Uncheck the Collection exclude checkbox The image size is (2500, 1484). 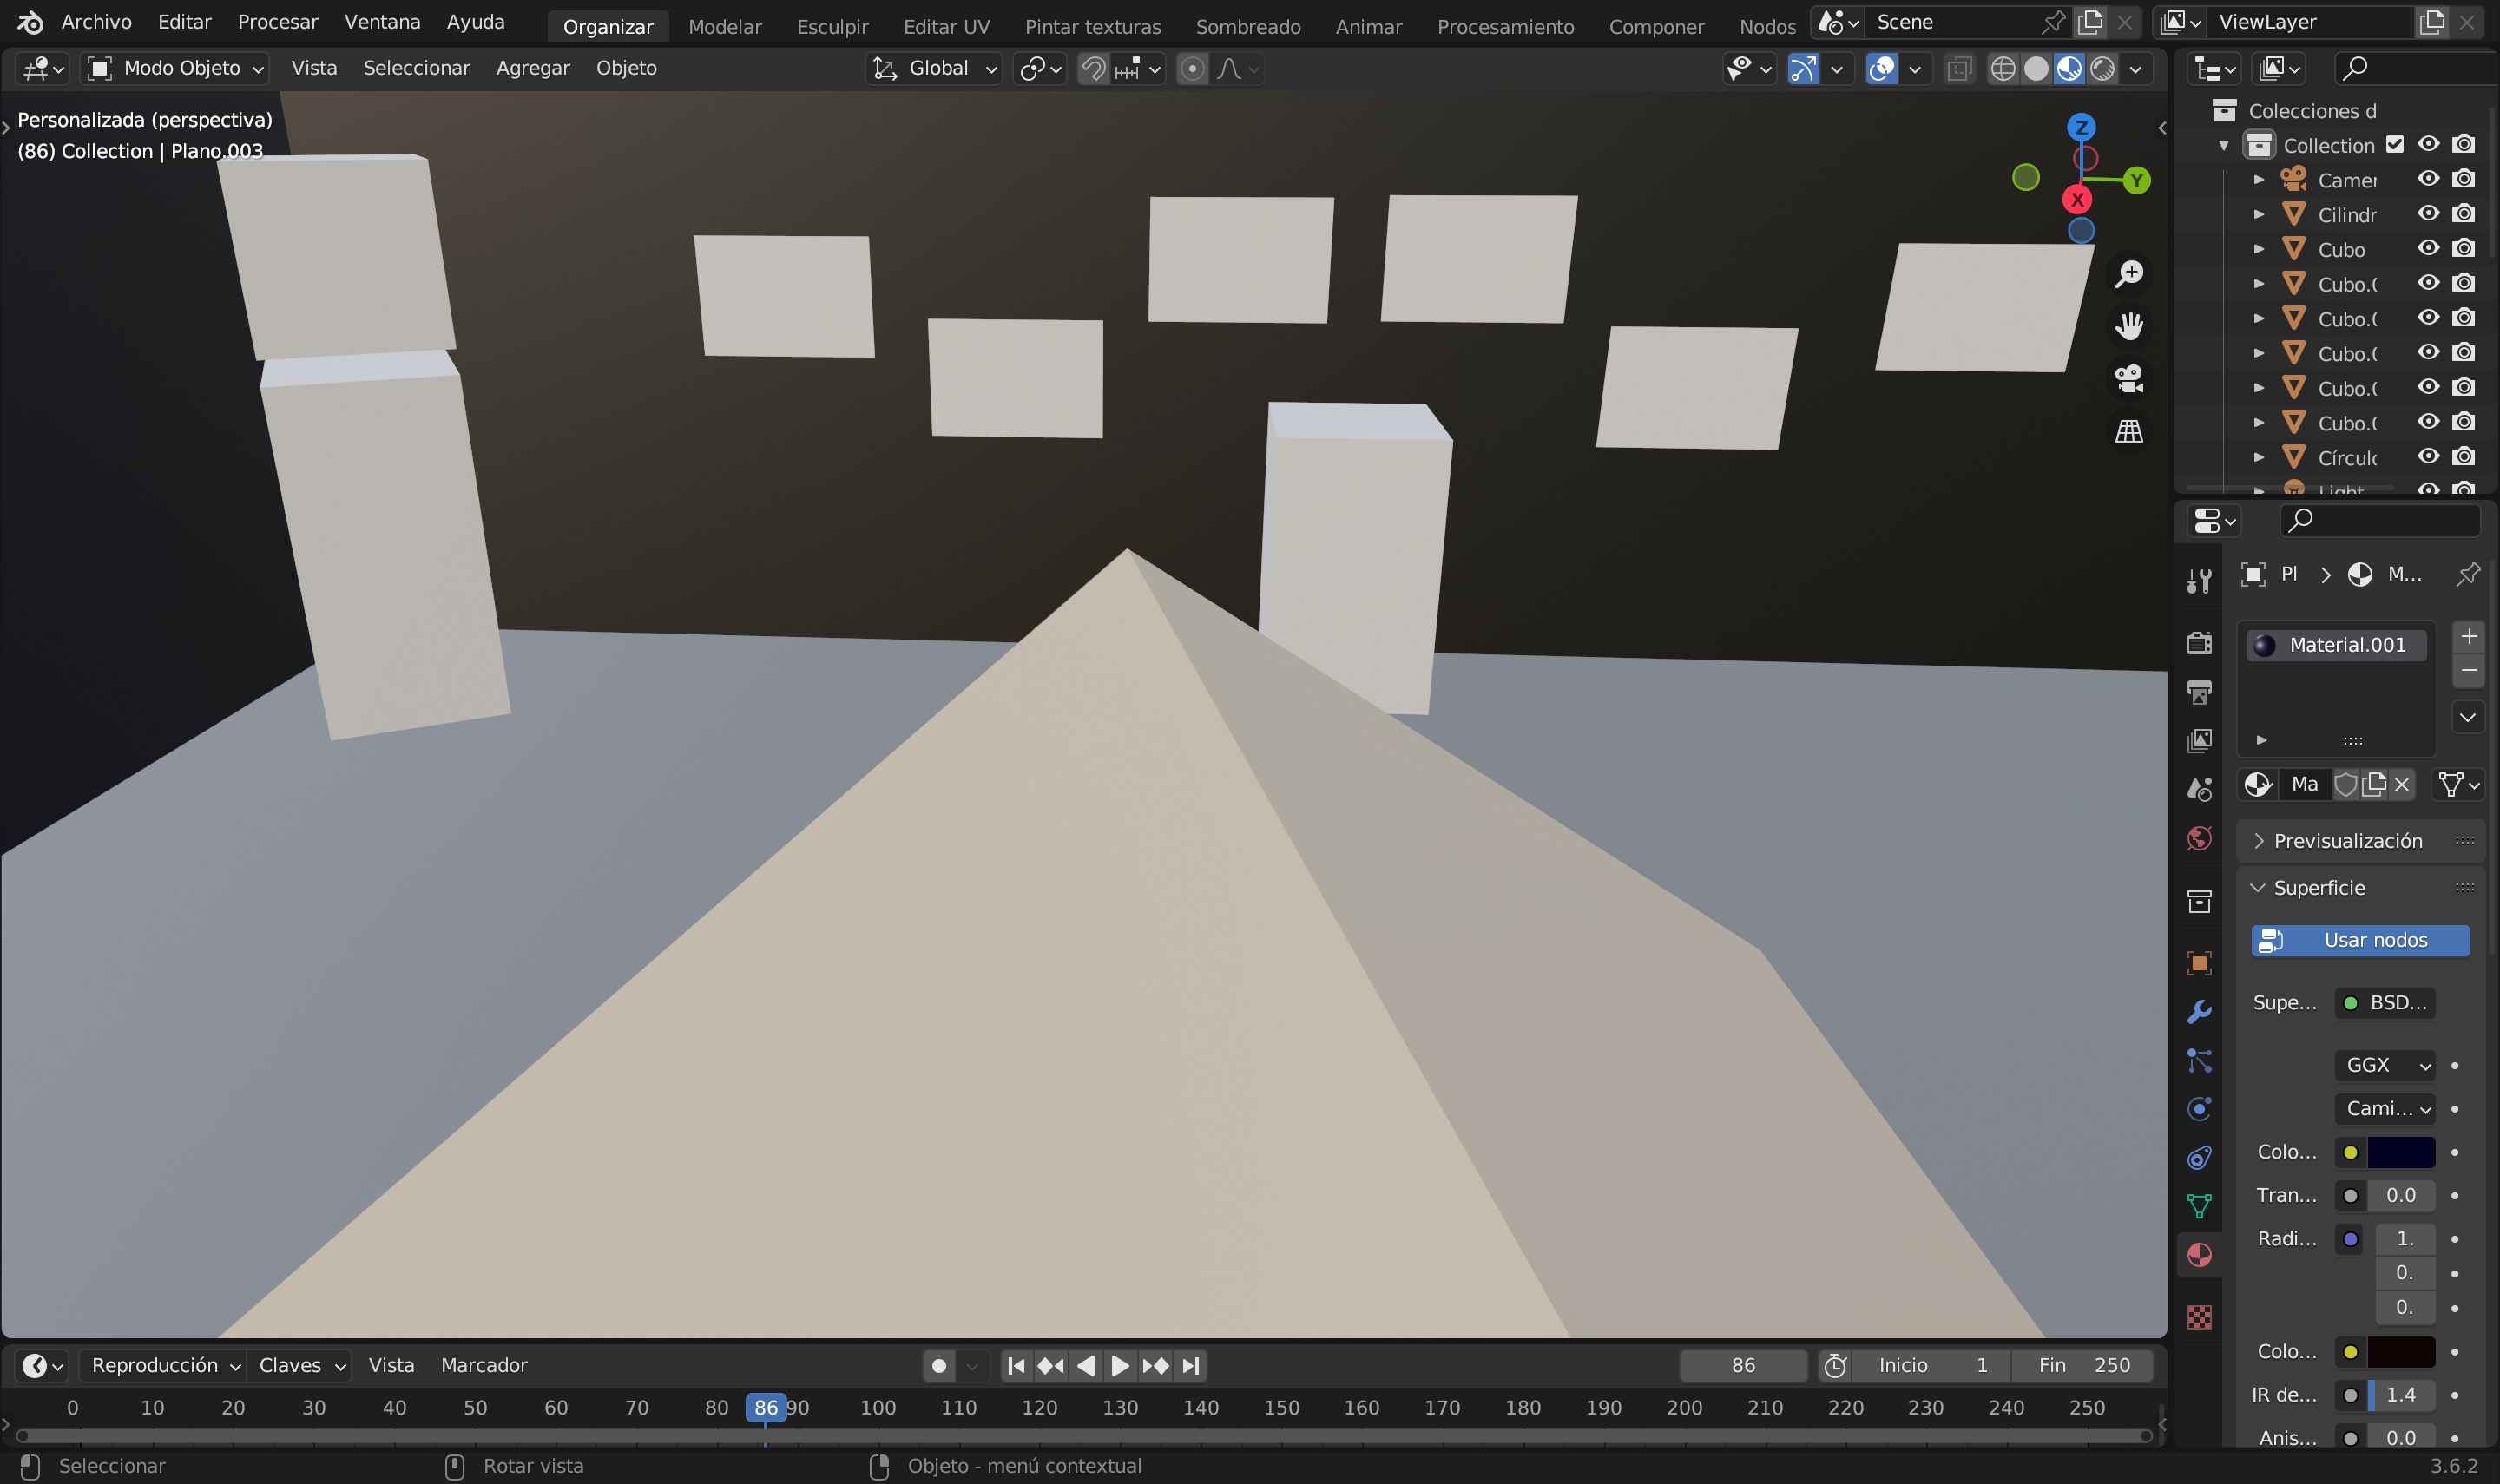2395,145
